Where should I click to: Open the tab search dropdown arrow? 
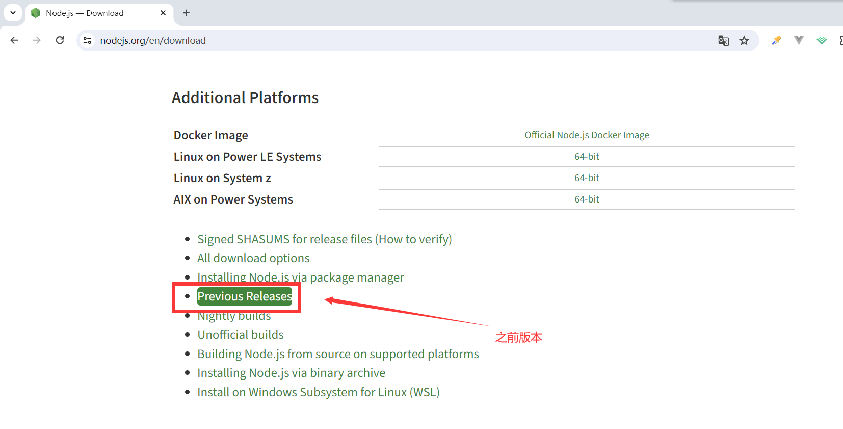(x=13, y=13)
